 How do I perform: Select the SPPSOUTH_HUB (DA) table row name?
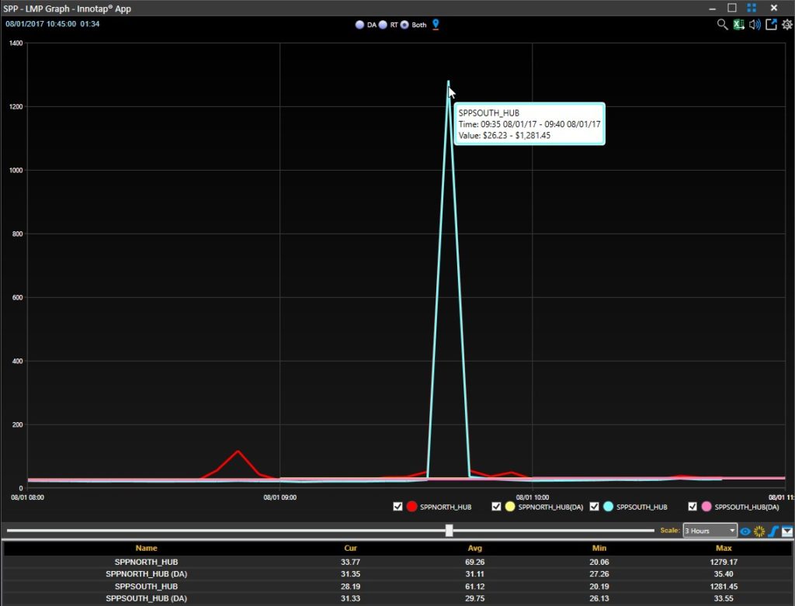[x=146, y=598]
